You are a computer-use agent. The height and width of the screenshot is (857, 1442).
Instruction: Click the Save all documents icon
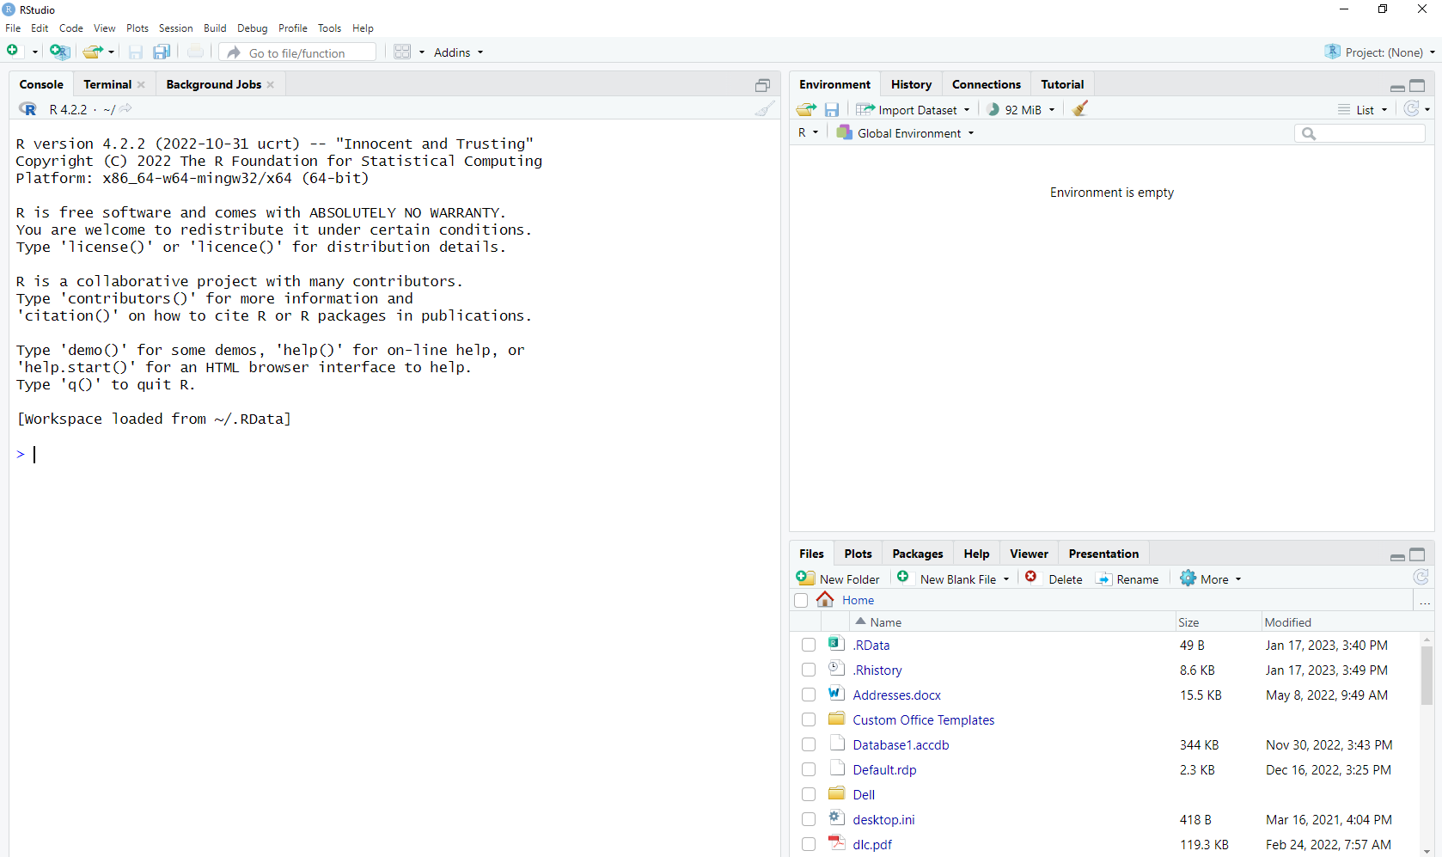[162, 52]
